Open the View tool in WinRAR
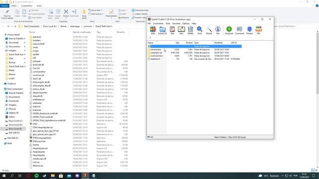Image resolution: width=319 pixels, height=179 pixels. click(x=181, y=30)
